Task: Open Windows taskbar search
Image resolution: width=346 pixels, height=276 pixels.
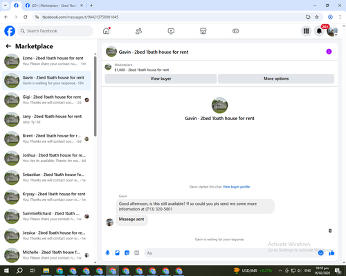Action: tap(19, 270)
